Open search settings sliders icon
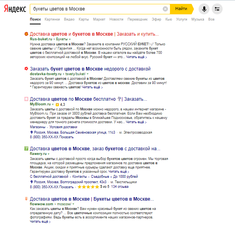The width and height of the screenshot is (235, 225). [217, 9]
